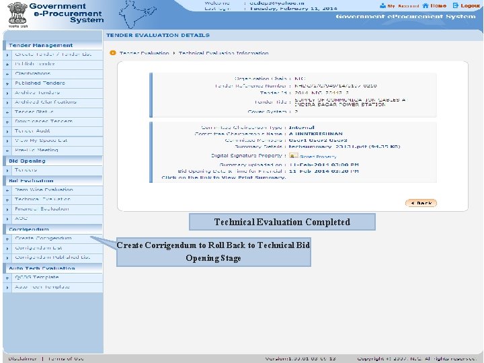Open the Signed Property link
This screenshot has height=363, width=484.
(x=317, y=157)
